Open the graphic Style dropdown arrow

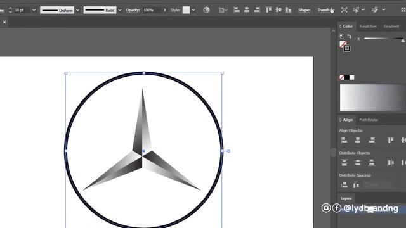point(193,10)
